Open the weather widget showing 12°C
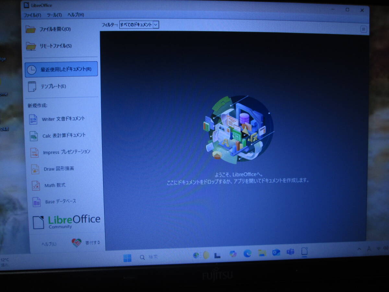This screenshot has height=292, width=389. [5, 262]
